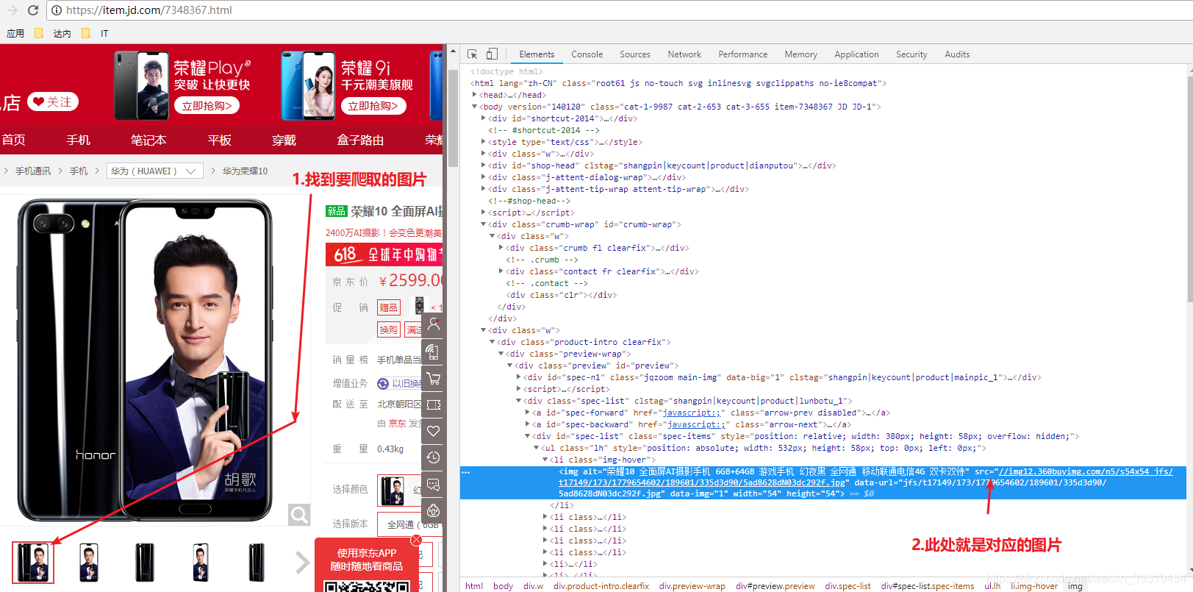Screen dimensions: 1193x592
Task: Click the JD sidebar piggy bank icon
Action: click(434, 510)
